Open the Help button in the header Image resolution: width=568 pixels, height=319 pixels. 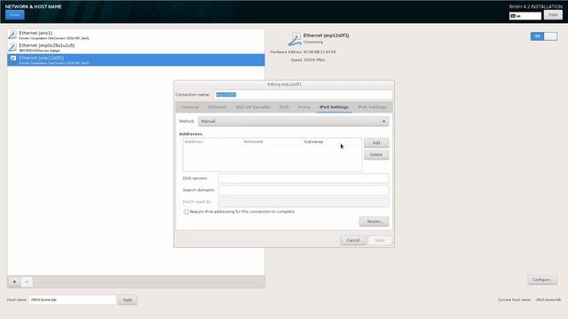[x=553, y=15]
